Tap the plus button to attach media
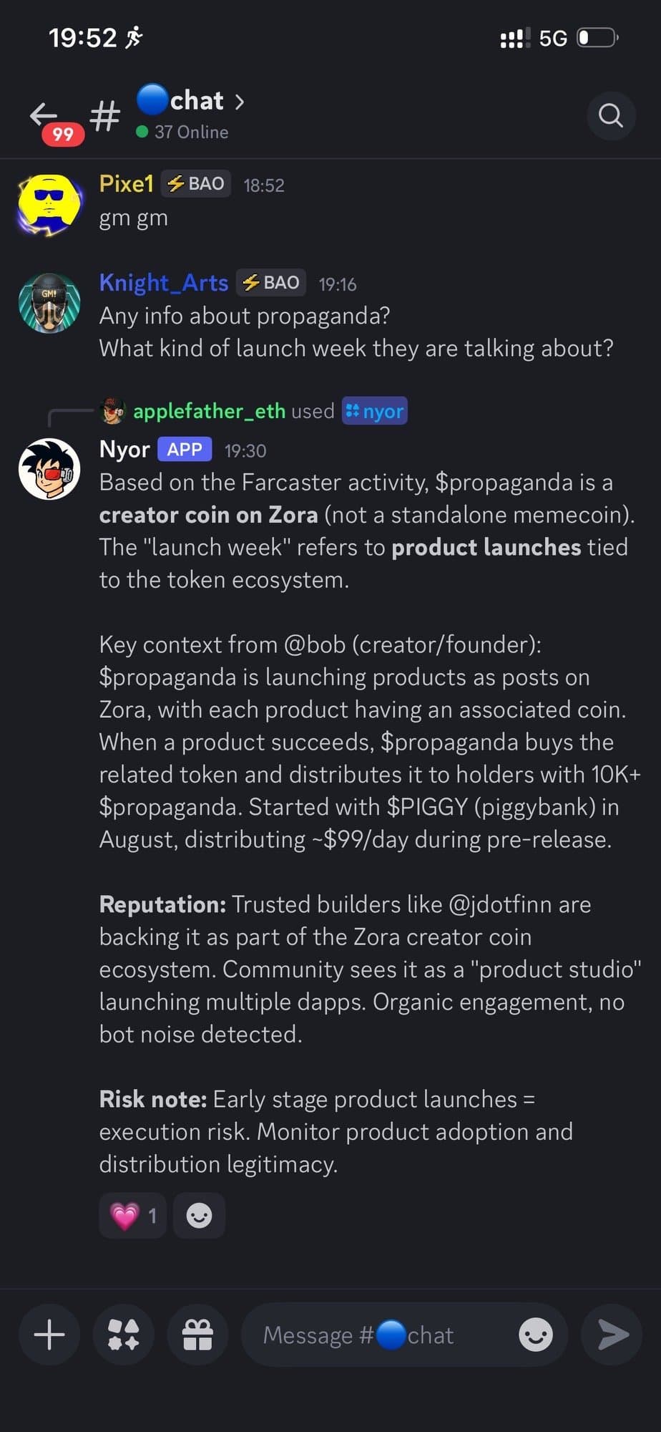 [x=48, y=1334]
